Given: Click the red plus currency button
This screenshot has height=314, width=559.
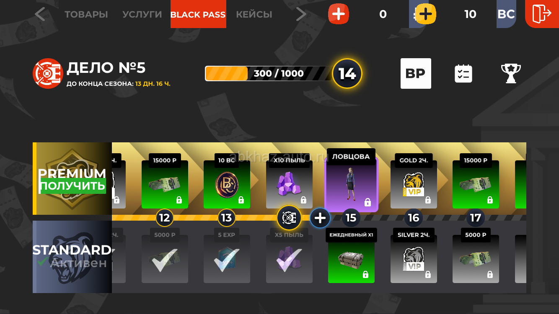Looking at the screenshot, I should tap(339, 14).
